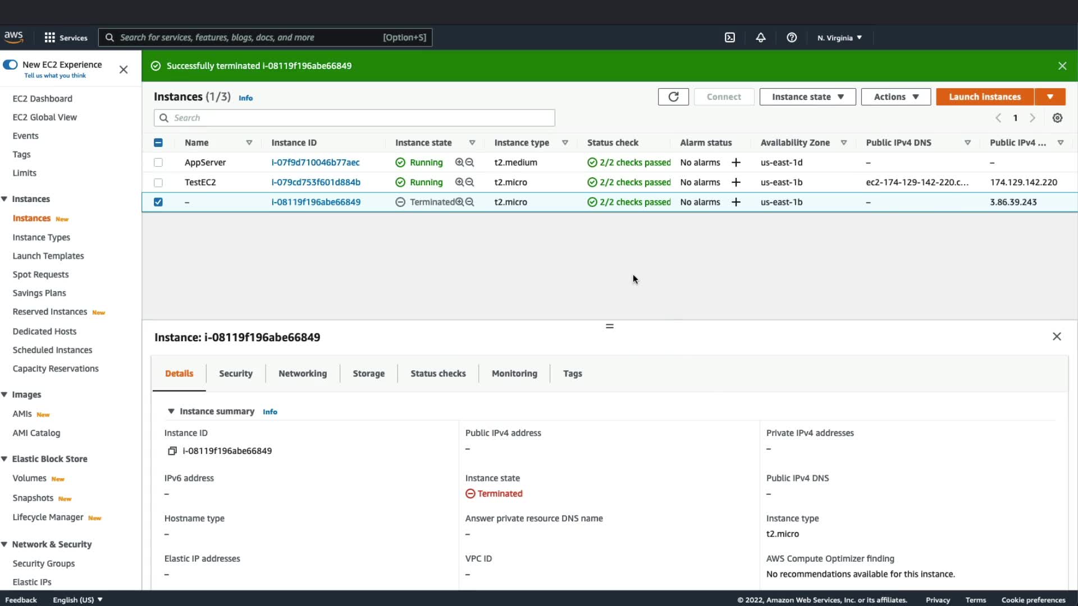Open instance link i-079cd753f601d884b
Image resolution: width=1078 pixels, height=606 pixels.
click(316, 182)
